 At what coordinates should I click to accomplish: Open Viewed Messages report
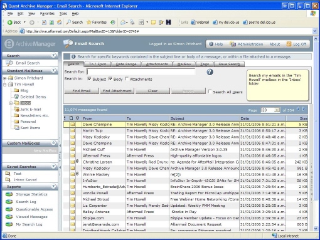pyautogui.click(x=31, y=217)
